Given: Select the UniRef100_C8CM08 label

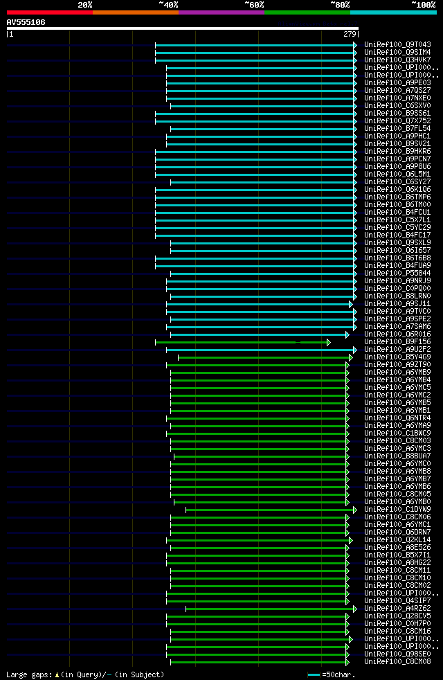Looking at the screenshot, I should coord(397,662).
